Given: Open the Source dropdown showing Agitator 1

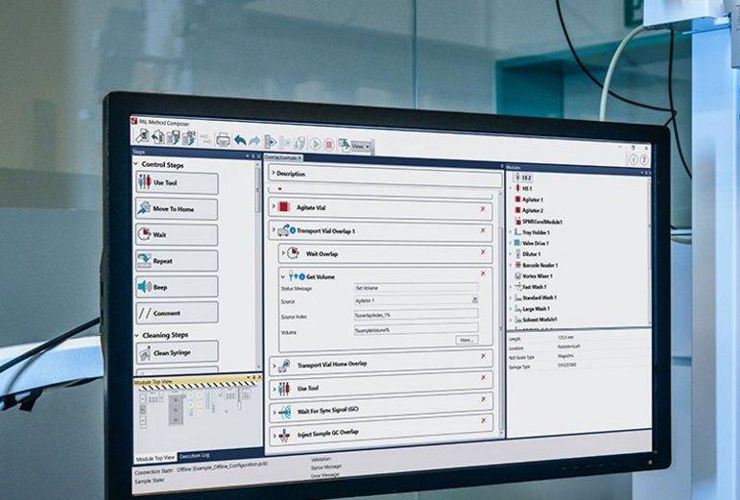Looking at the screenshot, I should [x=475, y=299].
